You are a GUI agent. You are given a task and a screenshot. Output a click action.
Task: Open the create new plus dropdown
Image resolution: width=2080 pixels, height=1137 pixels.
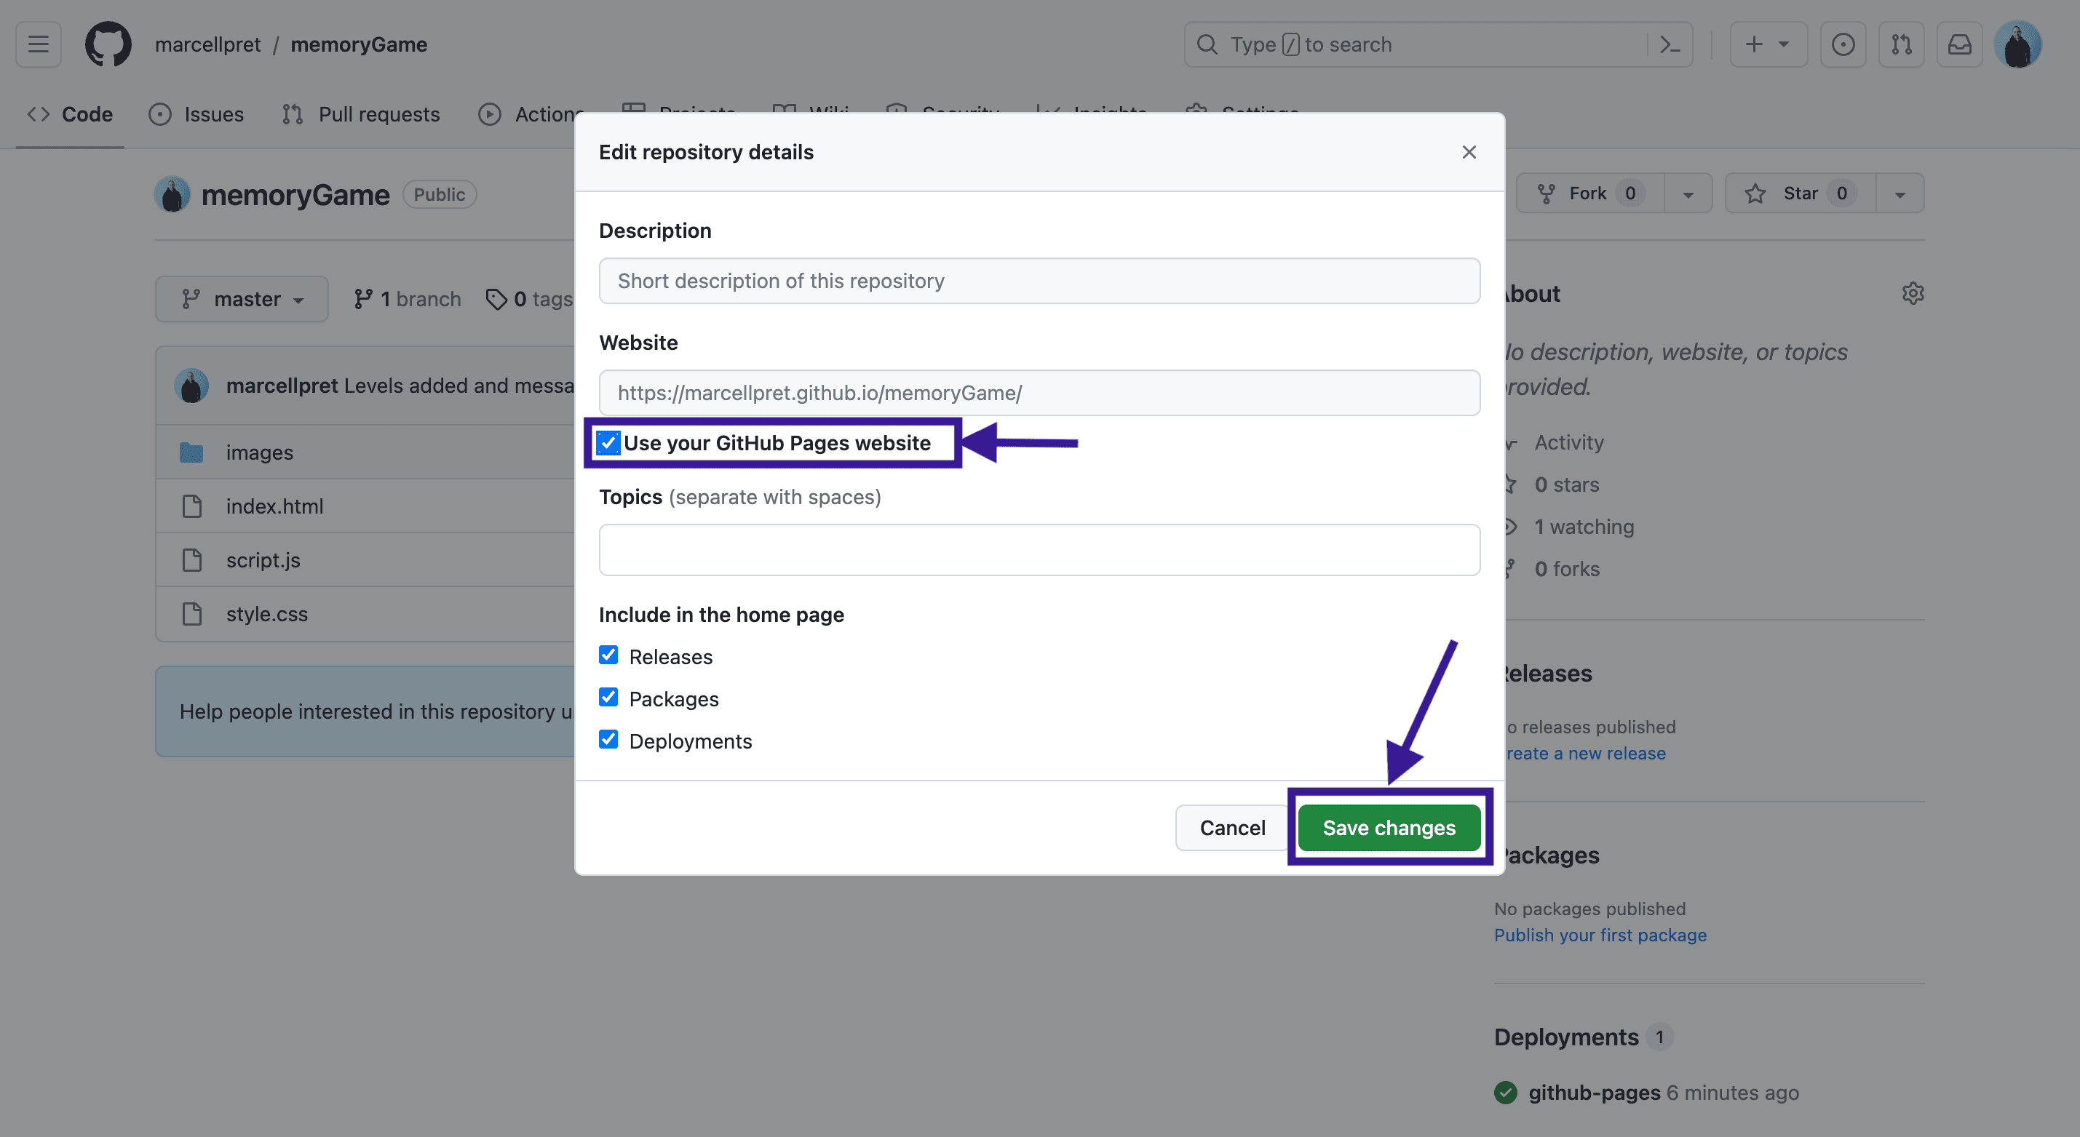[x=1767, y=44]
